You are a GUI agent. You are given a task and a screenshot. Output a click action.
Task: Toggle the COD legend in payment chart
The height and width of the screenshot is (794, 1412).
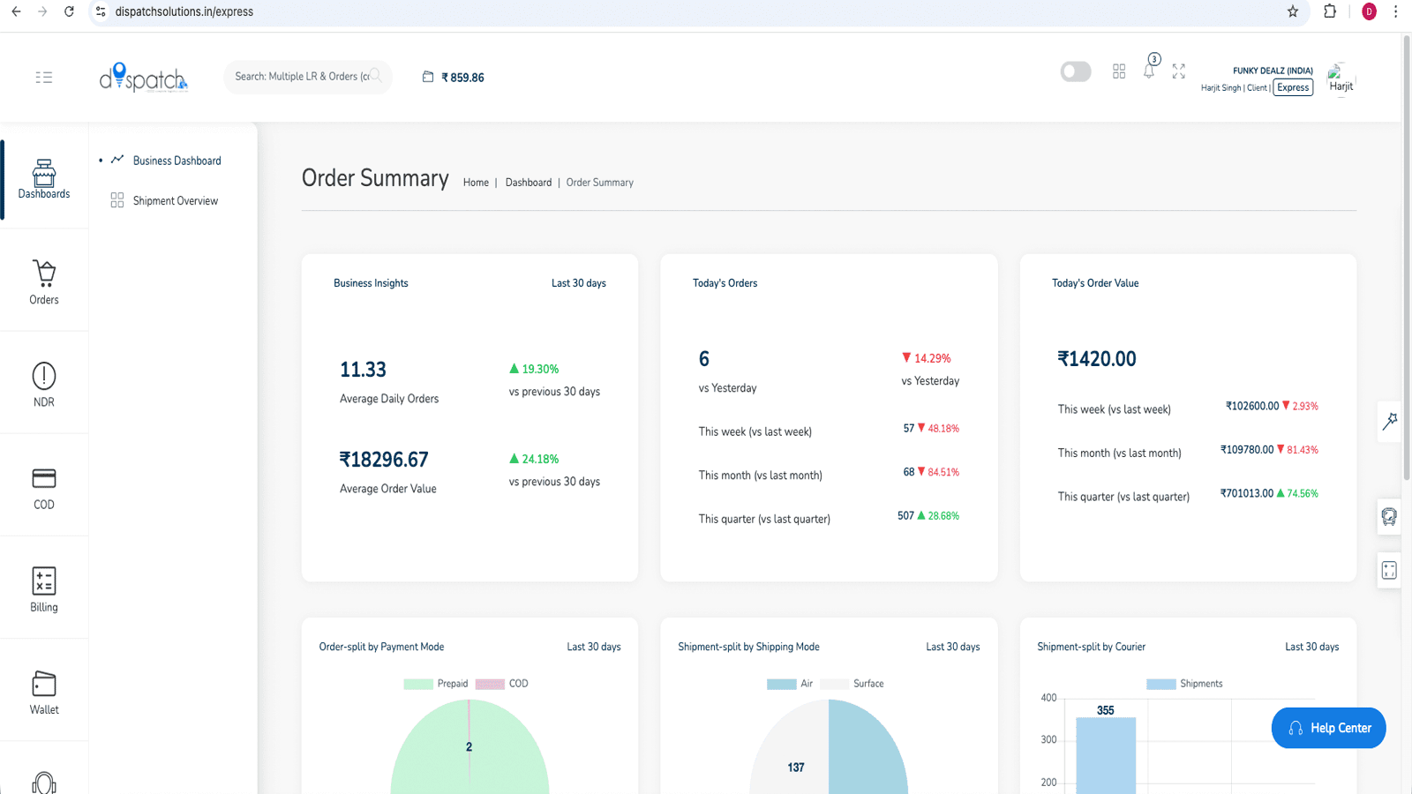(x=501, y=684)
